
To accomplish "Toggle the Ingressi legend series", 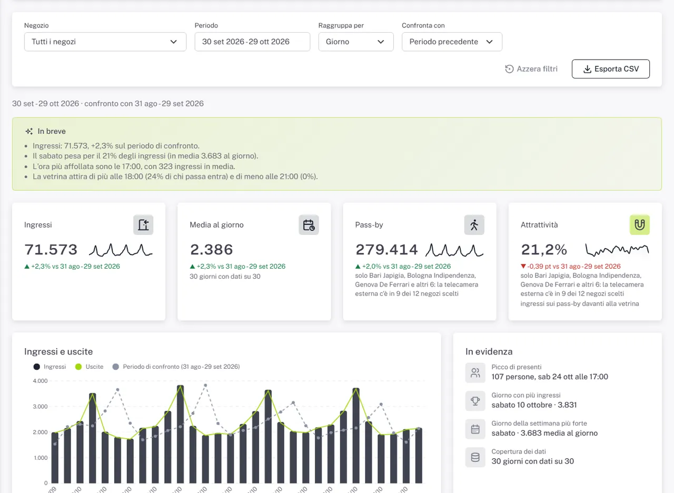I will (x=49, y=367).
